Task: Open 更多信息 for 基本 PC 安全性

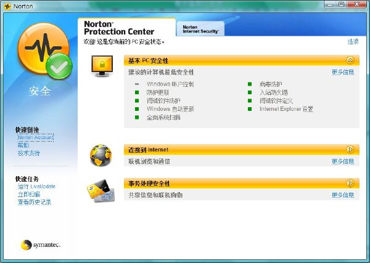Action: coord(343,72)
